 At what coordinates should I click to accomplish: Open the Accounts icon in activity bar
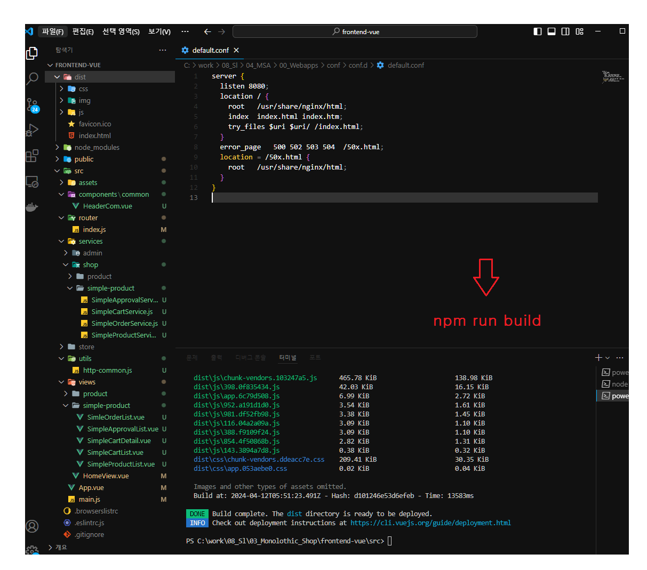[x=32, y=527]
